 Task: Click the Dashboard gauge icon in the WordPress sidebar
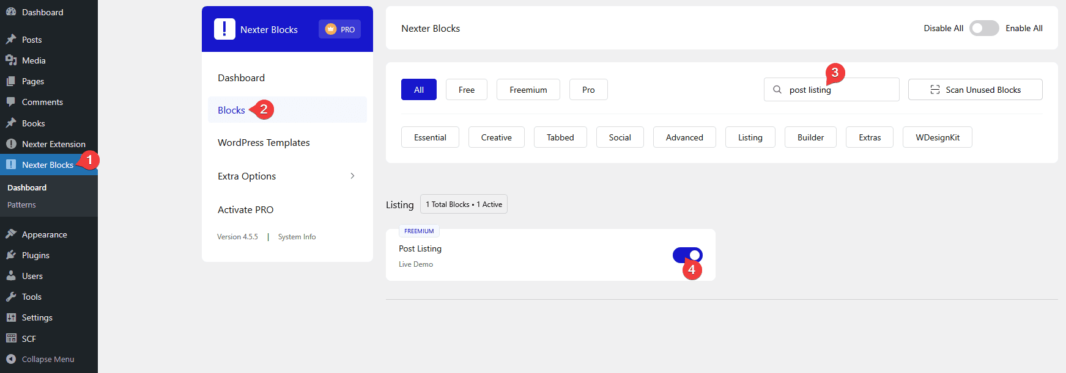click(11, 12)
